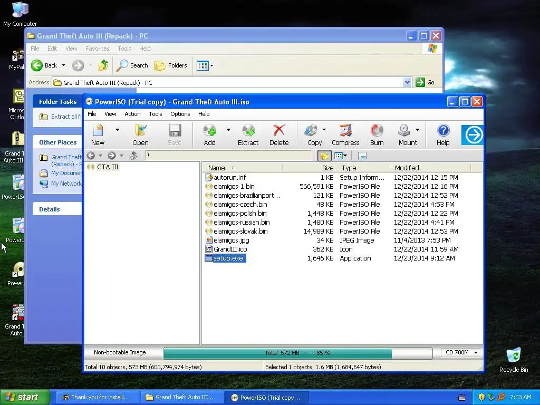Select the Recycle Bin desktop icon
The height and width of the screenshot is (405, 540).
(x=514, y=360)
